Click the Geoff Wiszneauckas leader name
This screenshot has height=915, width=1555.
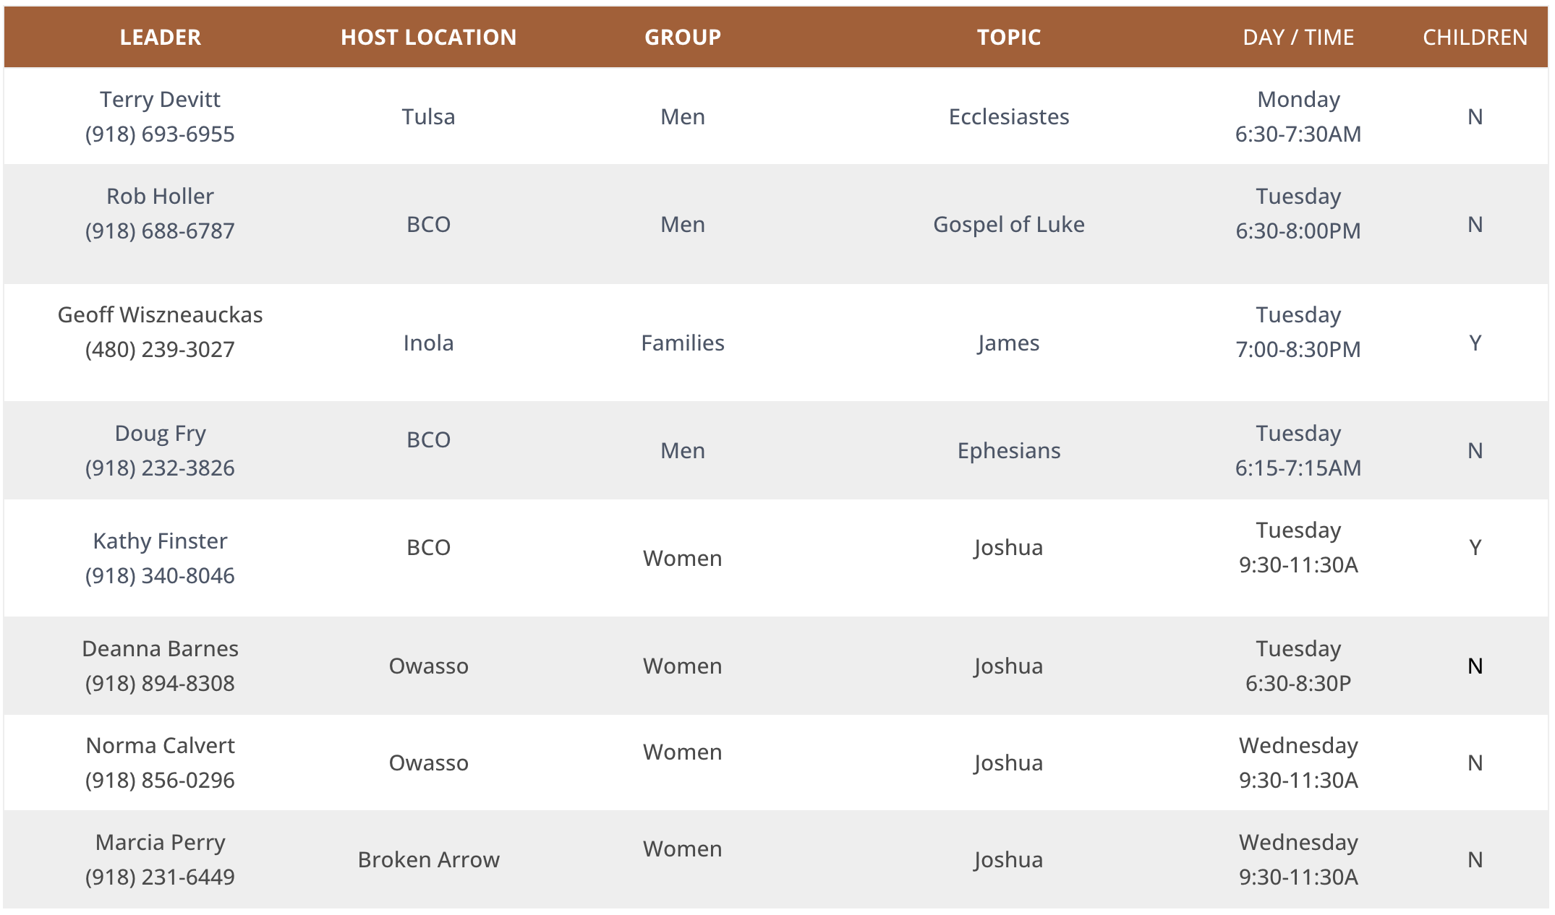tap(160, 314)
